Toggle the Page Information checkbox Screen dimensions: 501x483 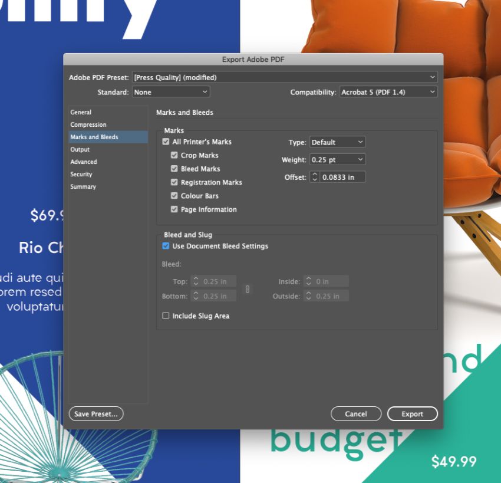pyautogui.click(x=174, y=209)
